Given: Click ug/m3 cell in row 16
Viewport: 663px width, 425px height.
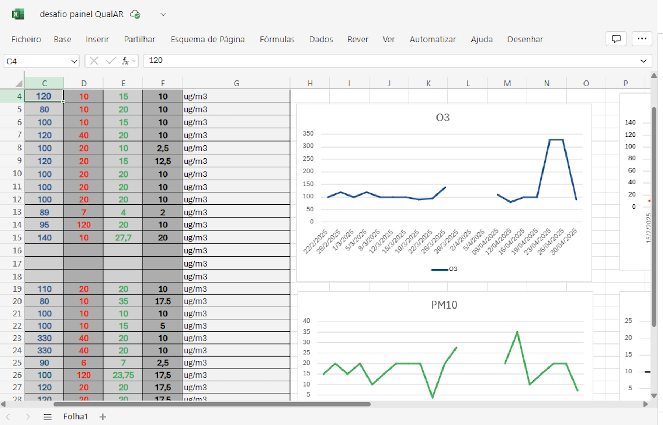Looking at the screenshot, I should pos(236,251).
